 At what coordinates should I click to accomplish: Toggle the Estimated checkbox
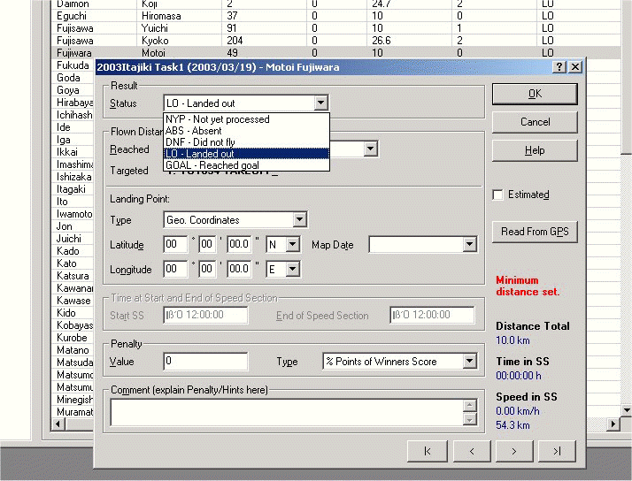tap(497, 195)
